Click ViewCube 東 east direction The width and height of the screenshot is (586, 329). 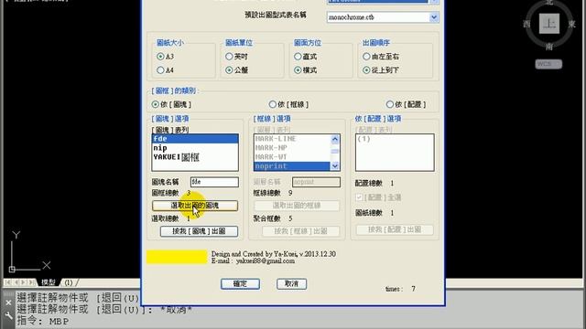[x=571, y=25]
